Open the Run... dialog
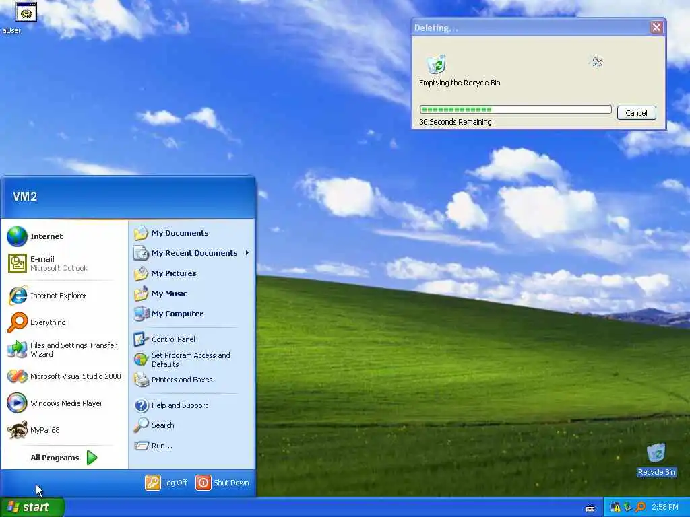The image size is (690, 517). (x=191, y=446)
